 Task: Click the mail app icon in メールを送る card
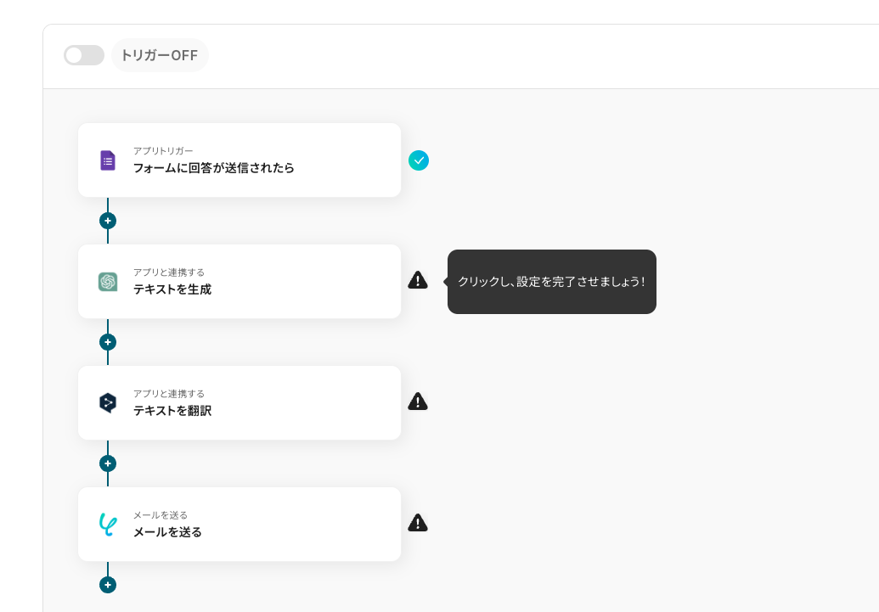click(108, 525)
